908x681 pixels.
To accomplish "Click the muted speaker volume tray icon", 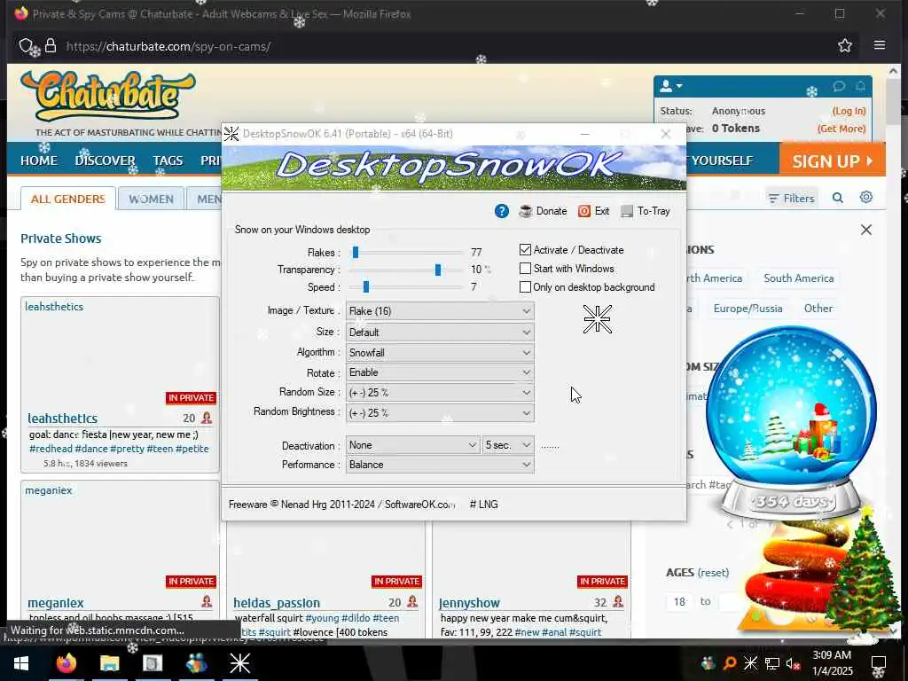I will pyautogui.click(x=793, y=663).
